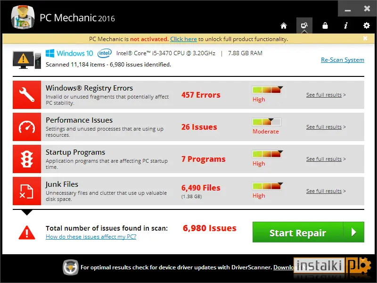Click the DriverScanner Download Now link
Image resolution: width=377 pixels, height=283 pixels.
pos(293,267)
